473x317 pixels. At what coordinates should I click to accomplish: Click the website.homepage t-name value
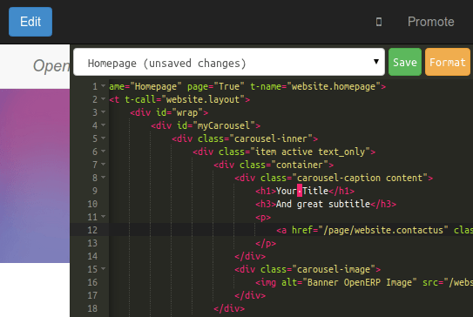click(334, 86)
